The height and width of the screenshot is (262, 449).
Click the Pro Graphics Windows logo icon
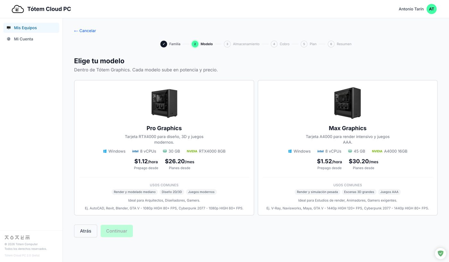(105, 151)
